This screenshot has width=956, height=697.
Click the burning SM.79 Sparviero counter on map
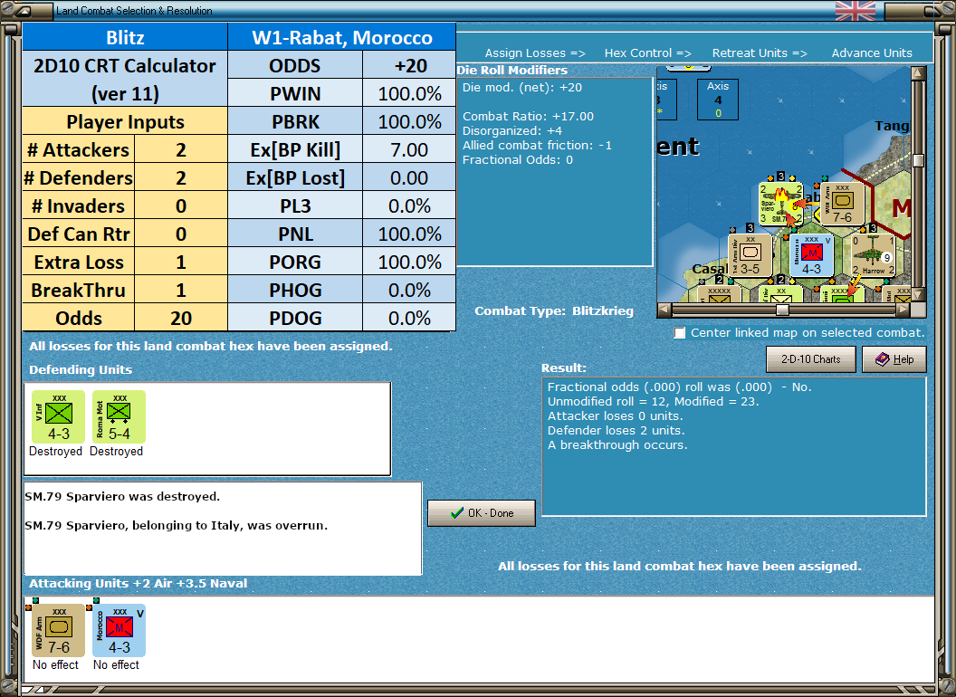pyautogui.click(x=781, y=204)
